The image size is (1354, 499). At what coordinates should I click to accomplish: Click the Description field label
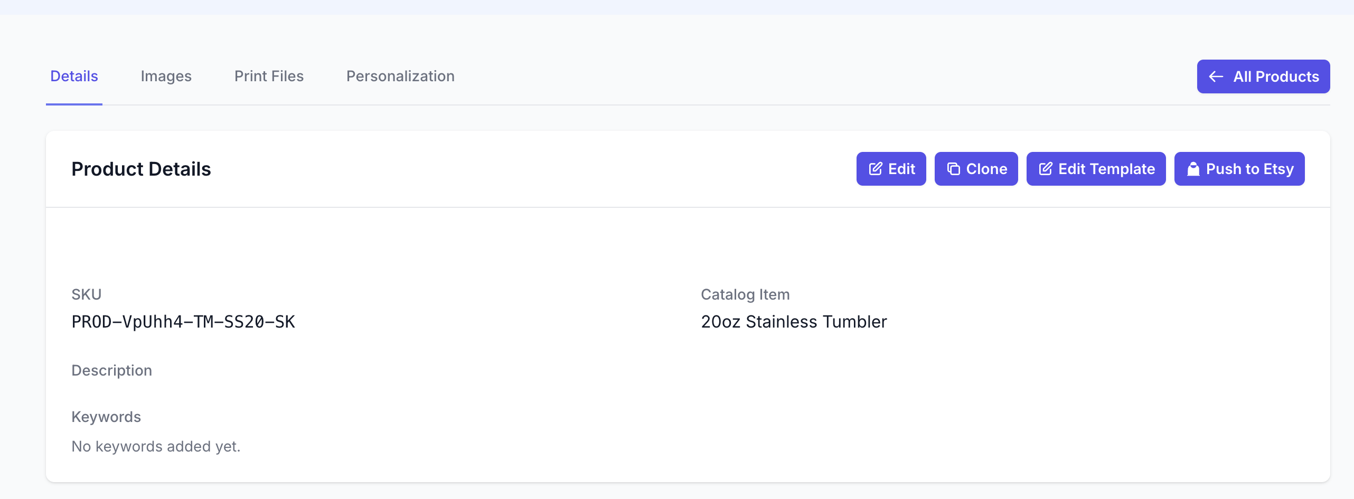pyautogui.click(x=111, y=370)
